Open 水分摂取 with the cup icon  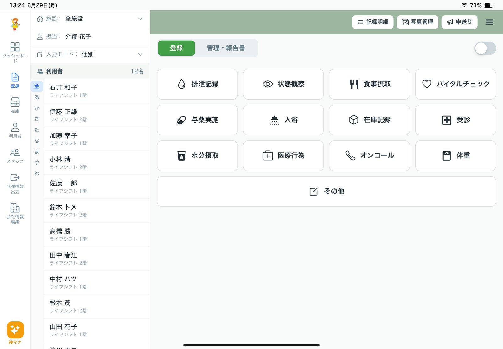[197, 156]
